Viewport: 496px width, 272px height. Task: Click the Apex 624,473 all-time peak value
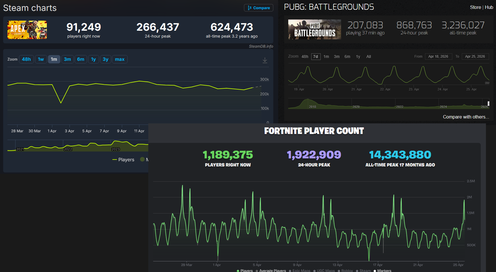232,27
